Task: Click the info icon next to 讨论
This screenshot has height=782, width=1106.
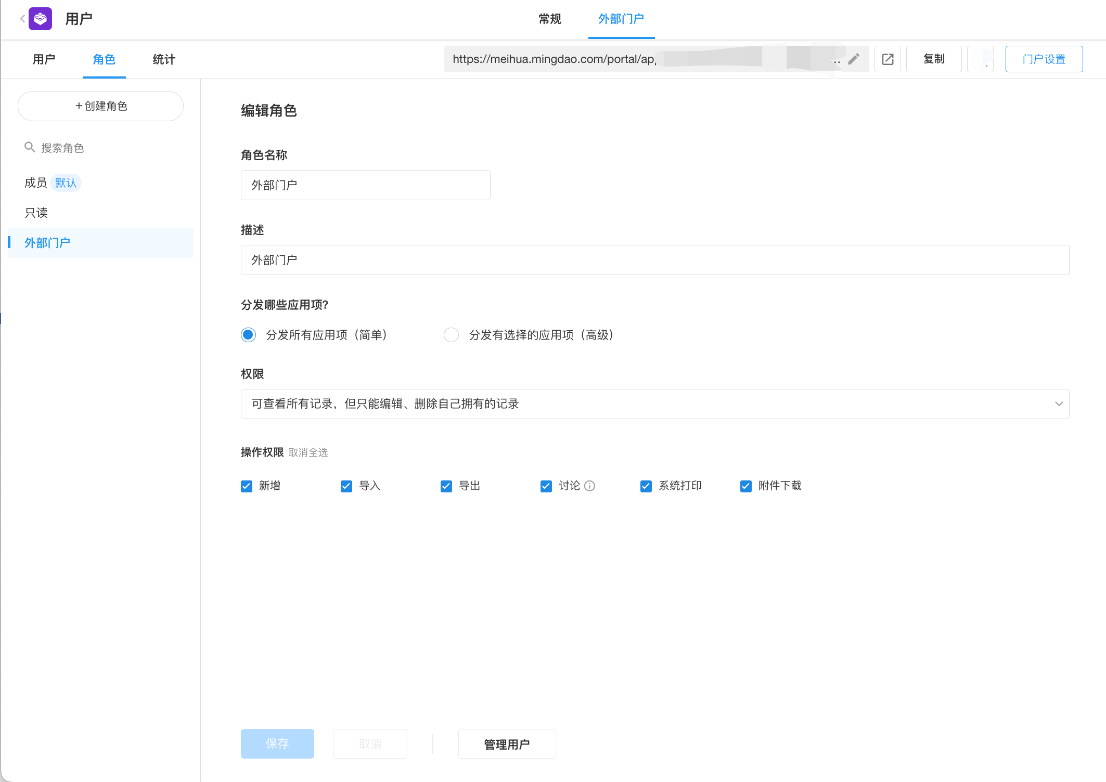Action: tap(589, 486)
